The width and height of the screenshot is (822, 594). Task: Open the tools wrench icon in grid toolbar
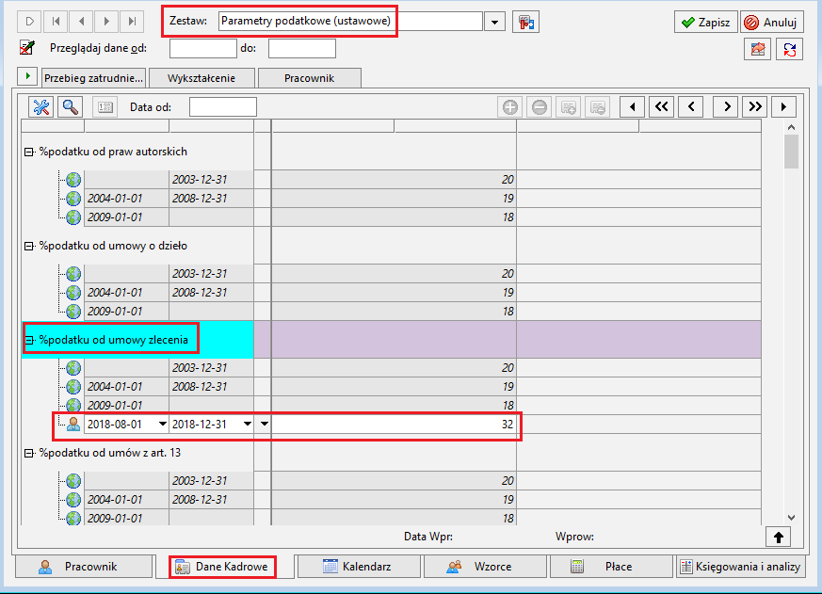pos(40,107)
